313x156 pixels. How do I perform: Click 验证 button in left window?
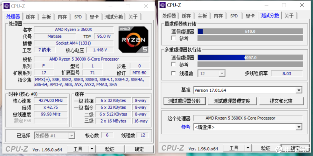coord(110,149)
